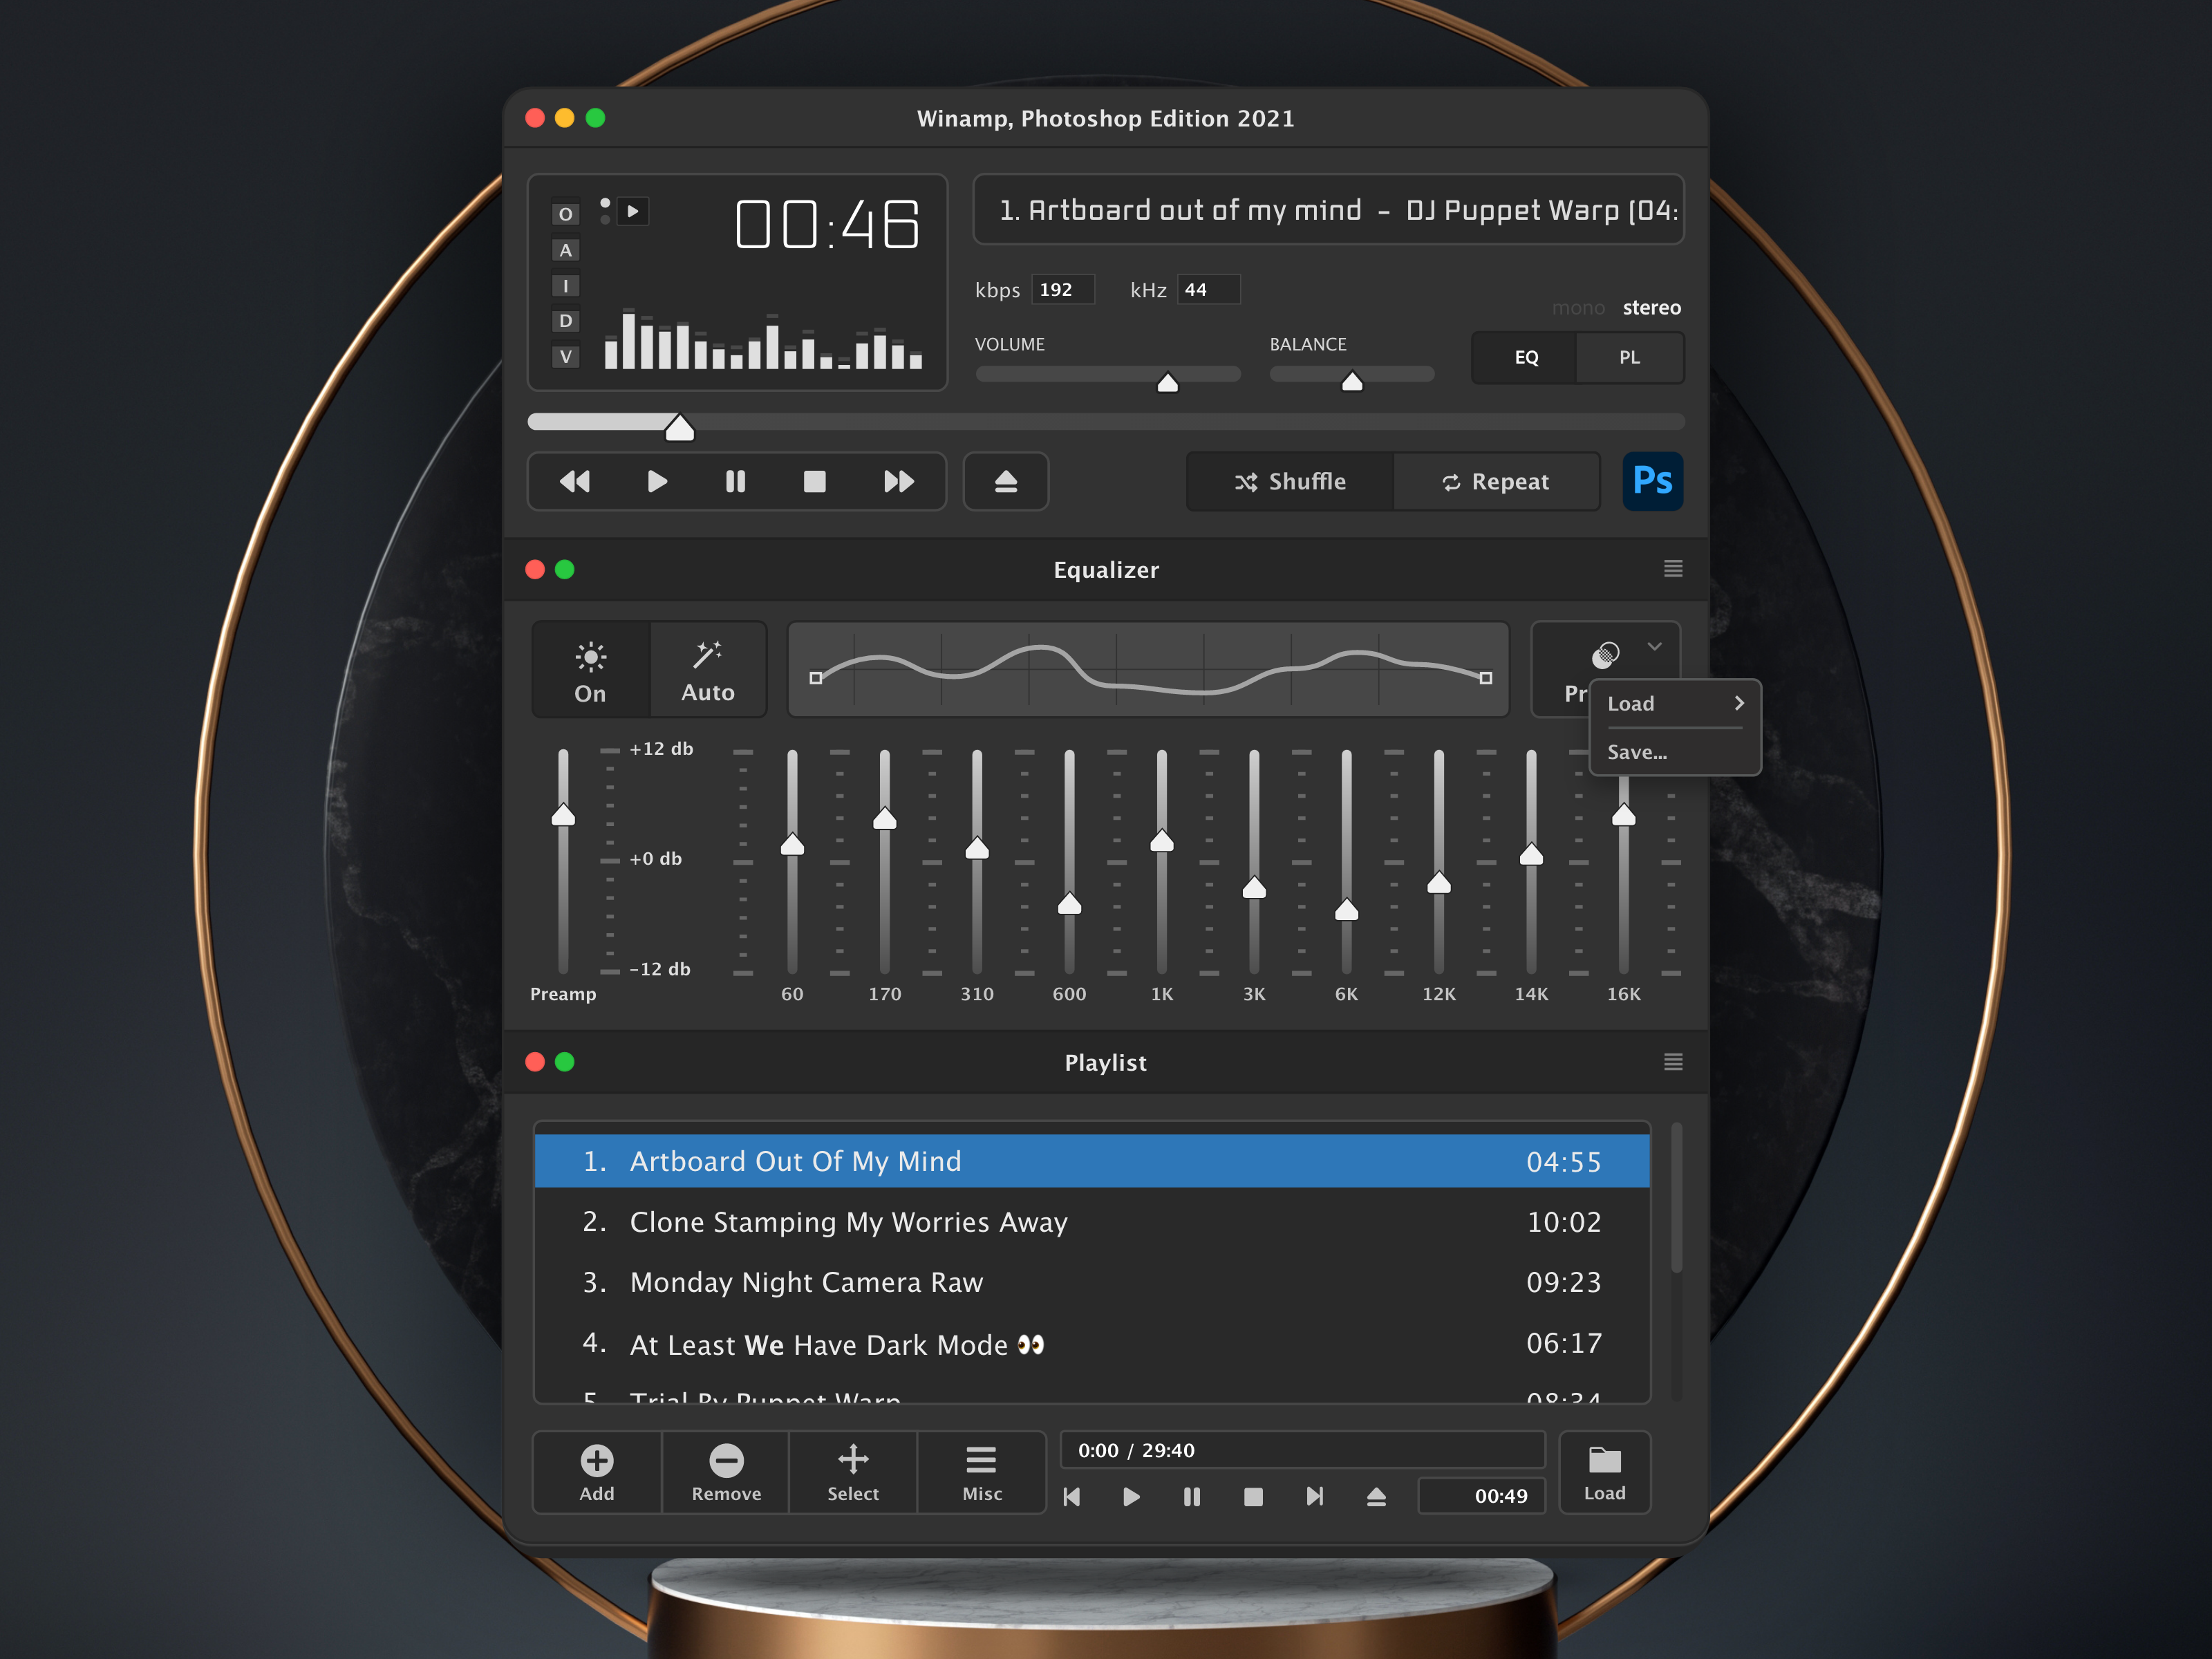Select track Clone Stamping My Worries Away

pyautogui.click(x=848, y=1222)
